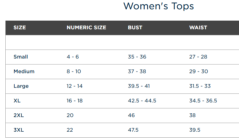The height and width of the screenshot is (138, 239).
Task: Click numeric size 22 cell
Action: [x=70, y=130]
